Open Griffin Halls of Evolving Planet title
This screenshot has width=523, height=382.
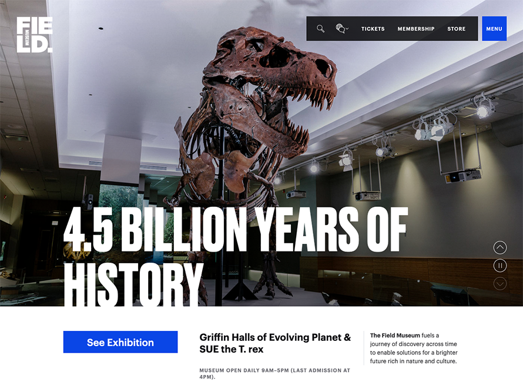pos(275,337)
